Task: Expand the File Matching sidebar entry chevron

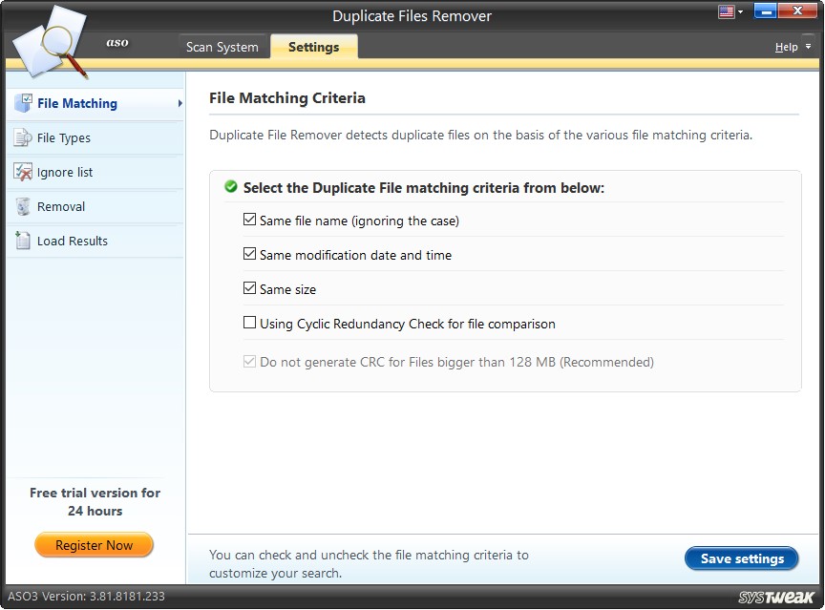Action: (x=180, y=103)
